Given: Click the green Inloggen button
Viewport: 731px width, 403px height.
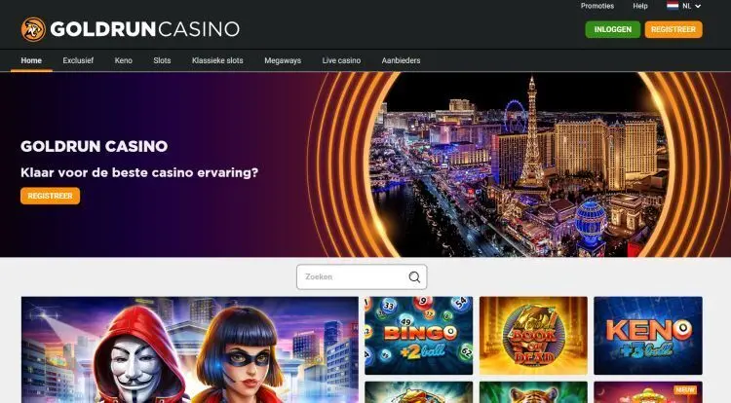Looking at the screenshot, I should [x=613, y=29].
